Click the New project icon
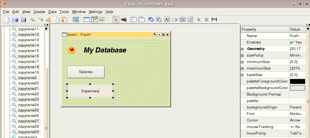 coord(7,19)
